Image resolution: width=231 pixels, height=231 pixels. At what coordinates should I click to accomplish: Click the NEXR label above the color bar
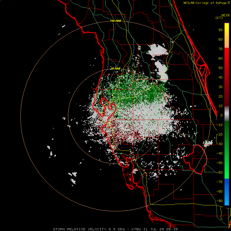226,15
